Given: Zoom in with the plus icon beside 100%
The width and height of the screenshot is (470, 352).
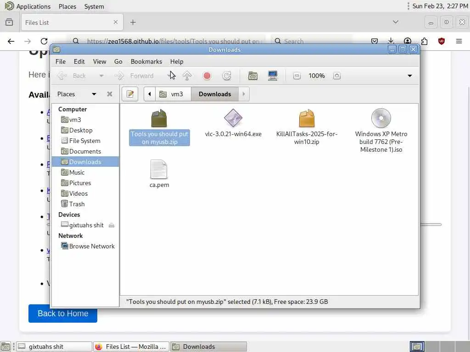Looking at the screenshot, I should [x=337, y=76].
